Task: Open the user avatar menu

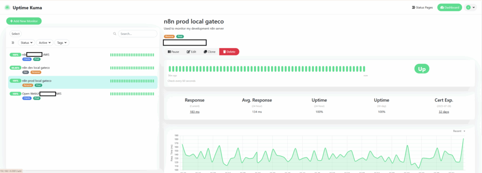Action: pos(470,8)
